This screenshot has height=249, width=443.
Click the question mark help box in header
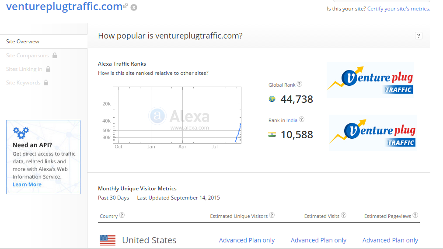(419, 36)
